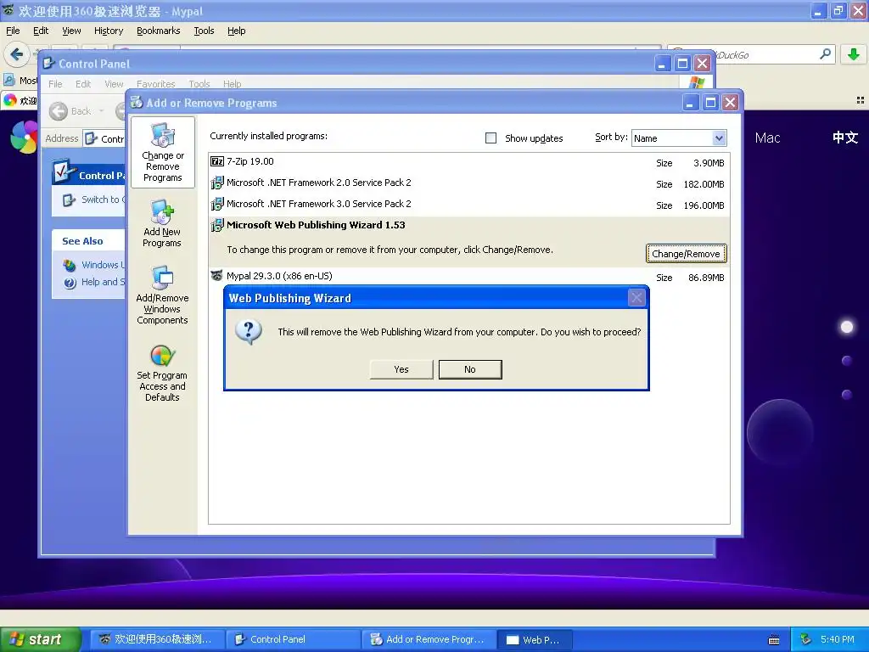Click No in Web Publishing Wizard dialog
The image size is (869, 652).
470,369
